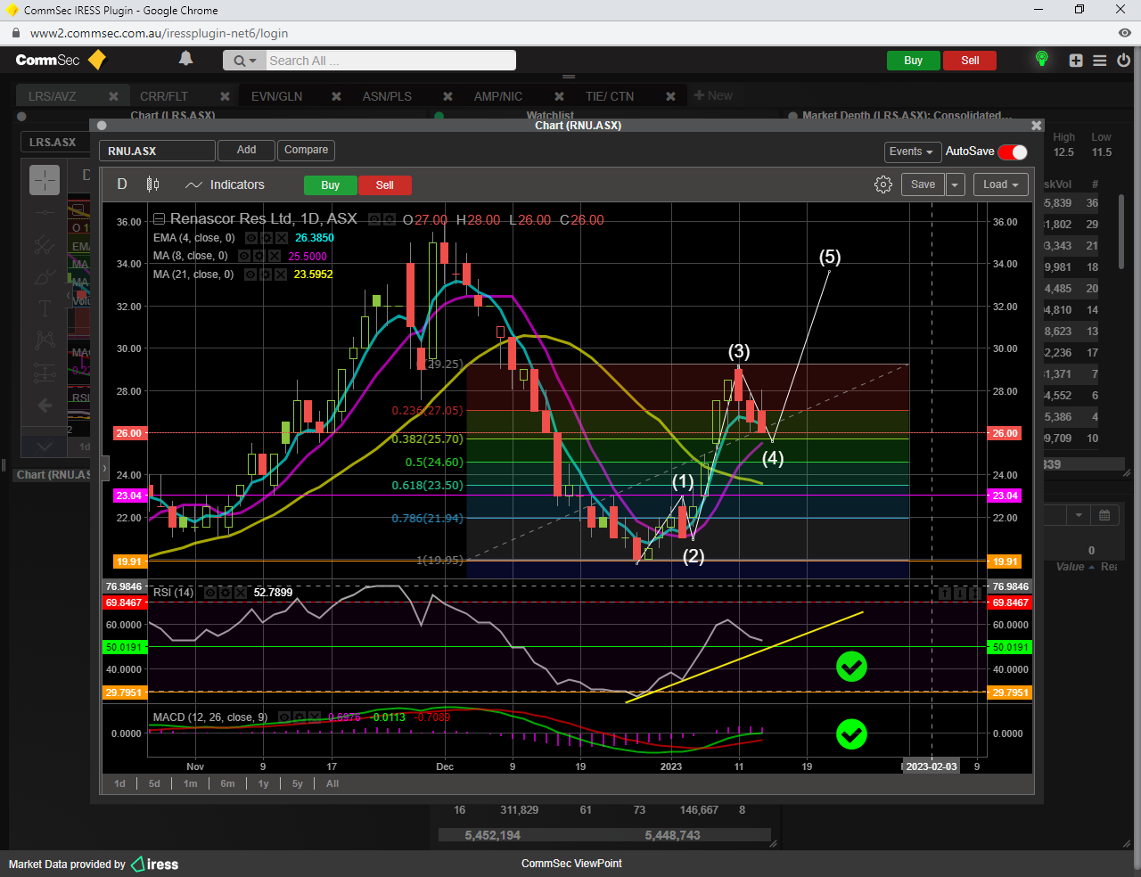The image size is (1141, 877).
Task: Click the RNU.ASX symbol input field
Action: pos(157,151)
